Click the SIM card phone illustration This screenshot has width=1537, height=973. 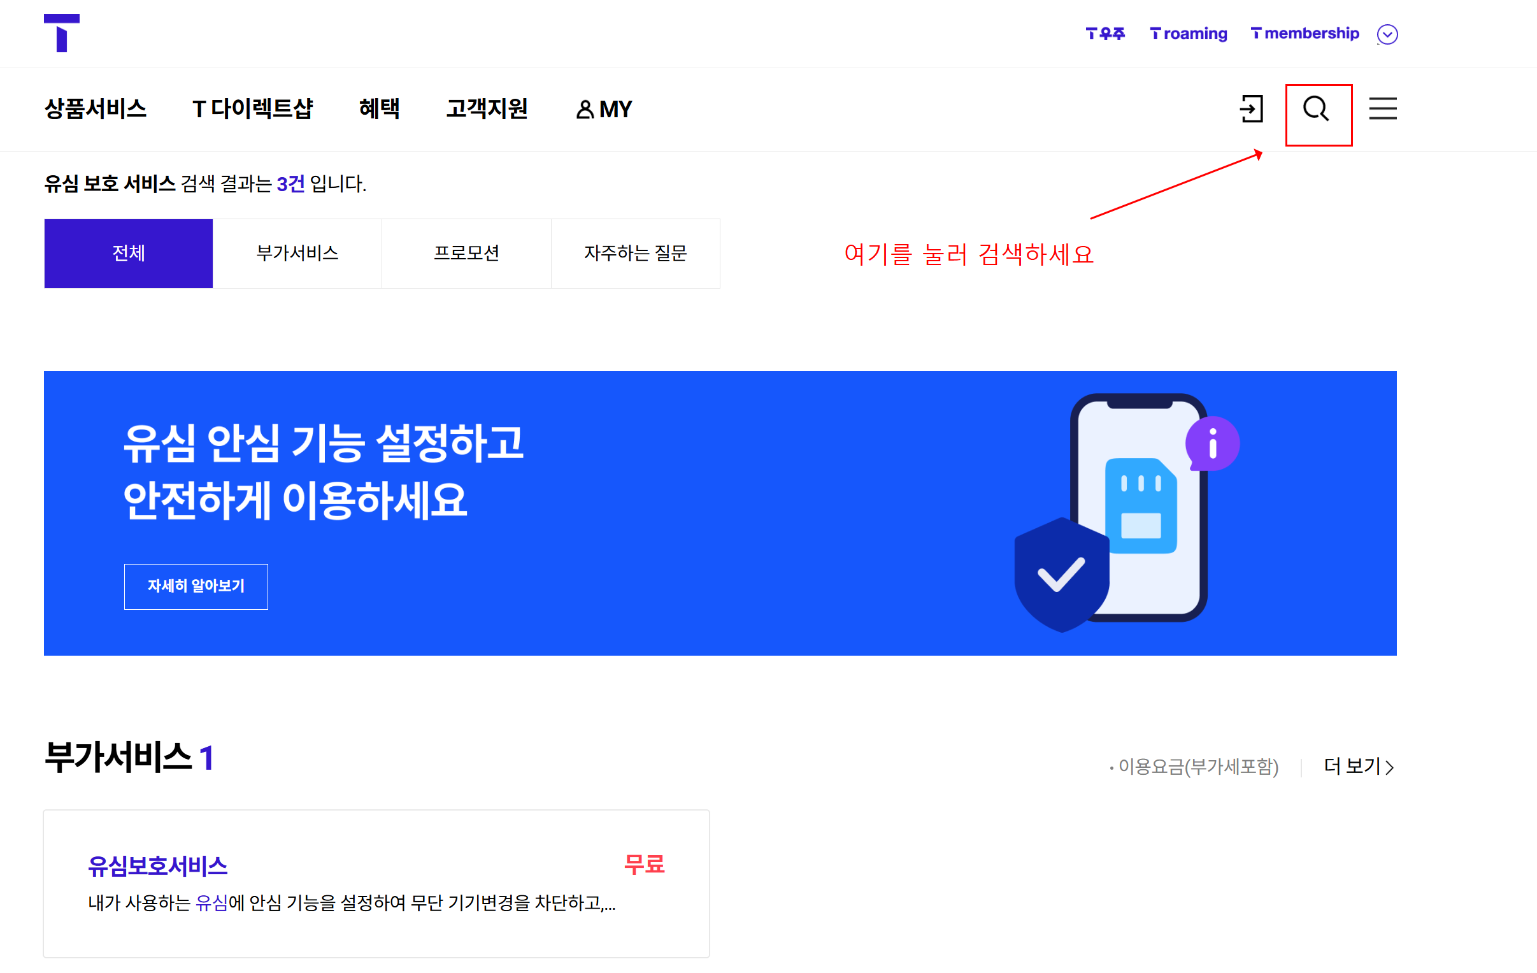[1141, 506]
